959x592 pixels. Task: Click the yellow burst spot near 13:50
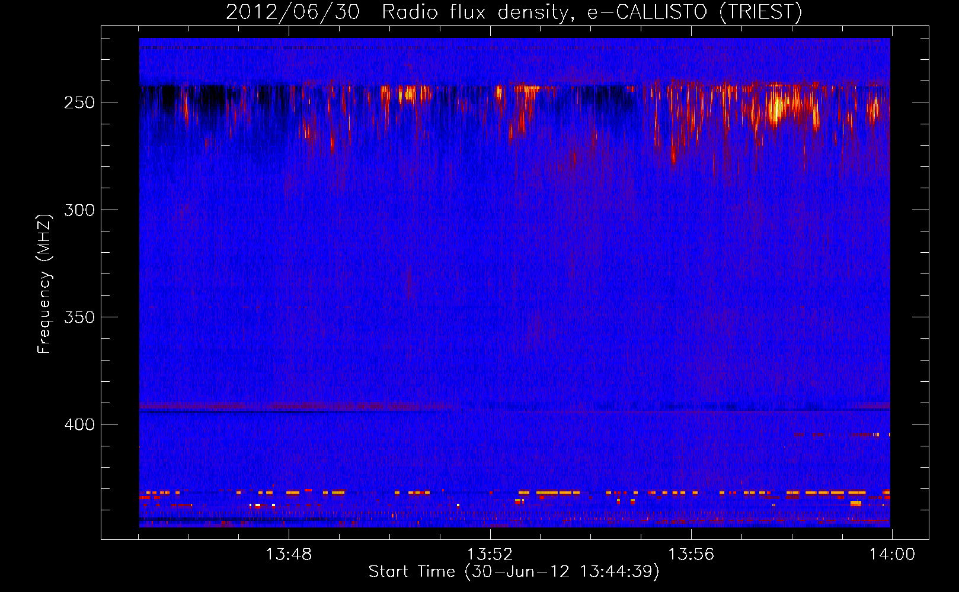click(x=408, y=94)
